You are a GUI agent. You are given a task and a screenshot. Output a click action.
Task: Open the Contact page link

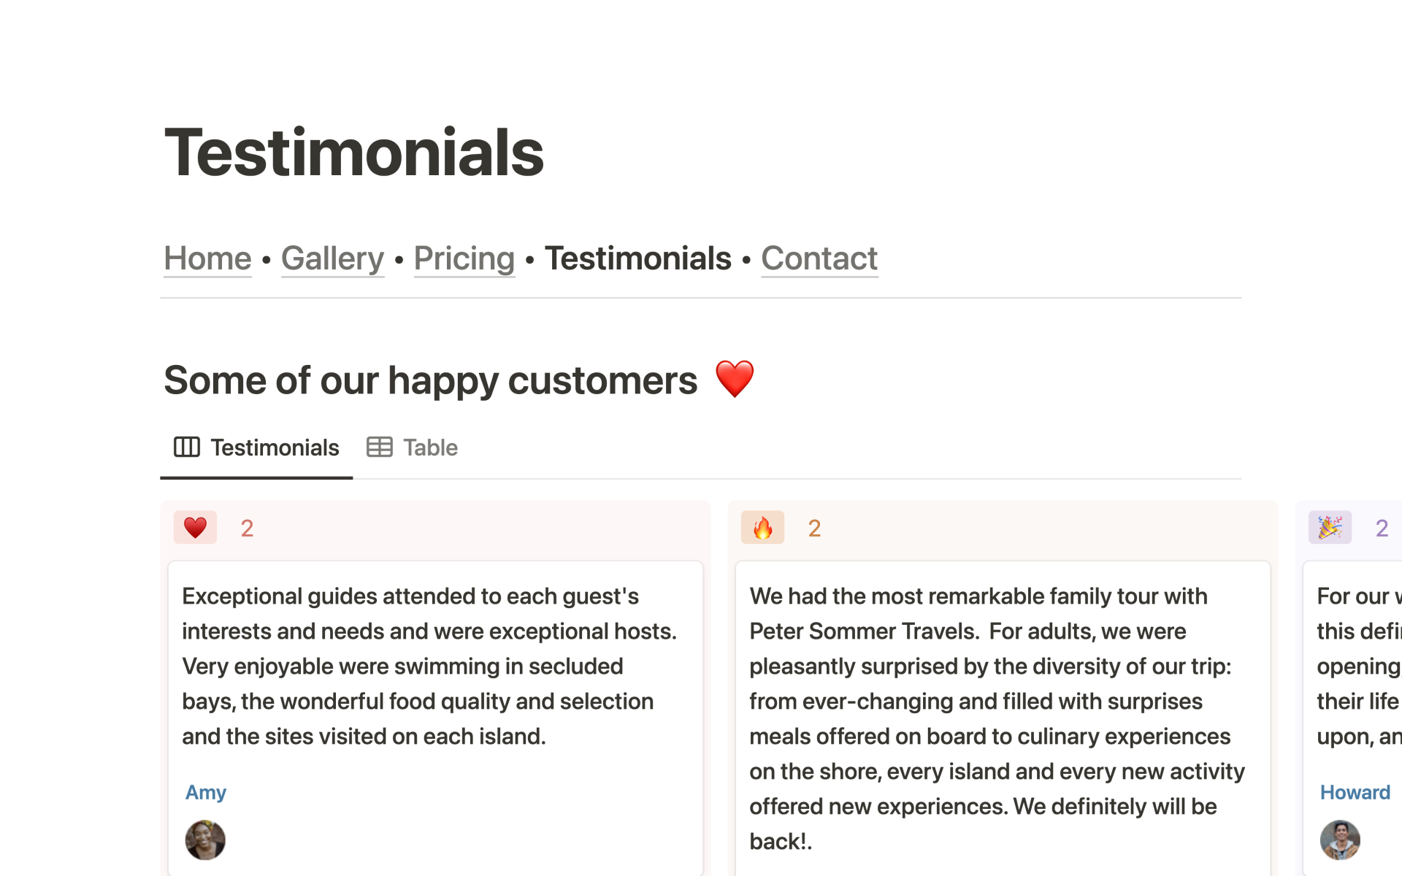819,258
